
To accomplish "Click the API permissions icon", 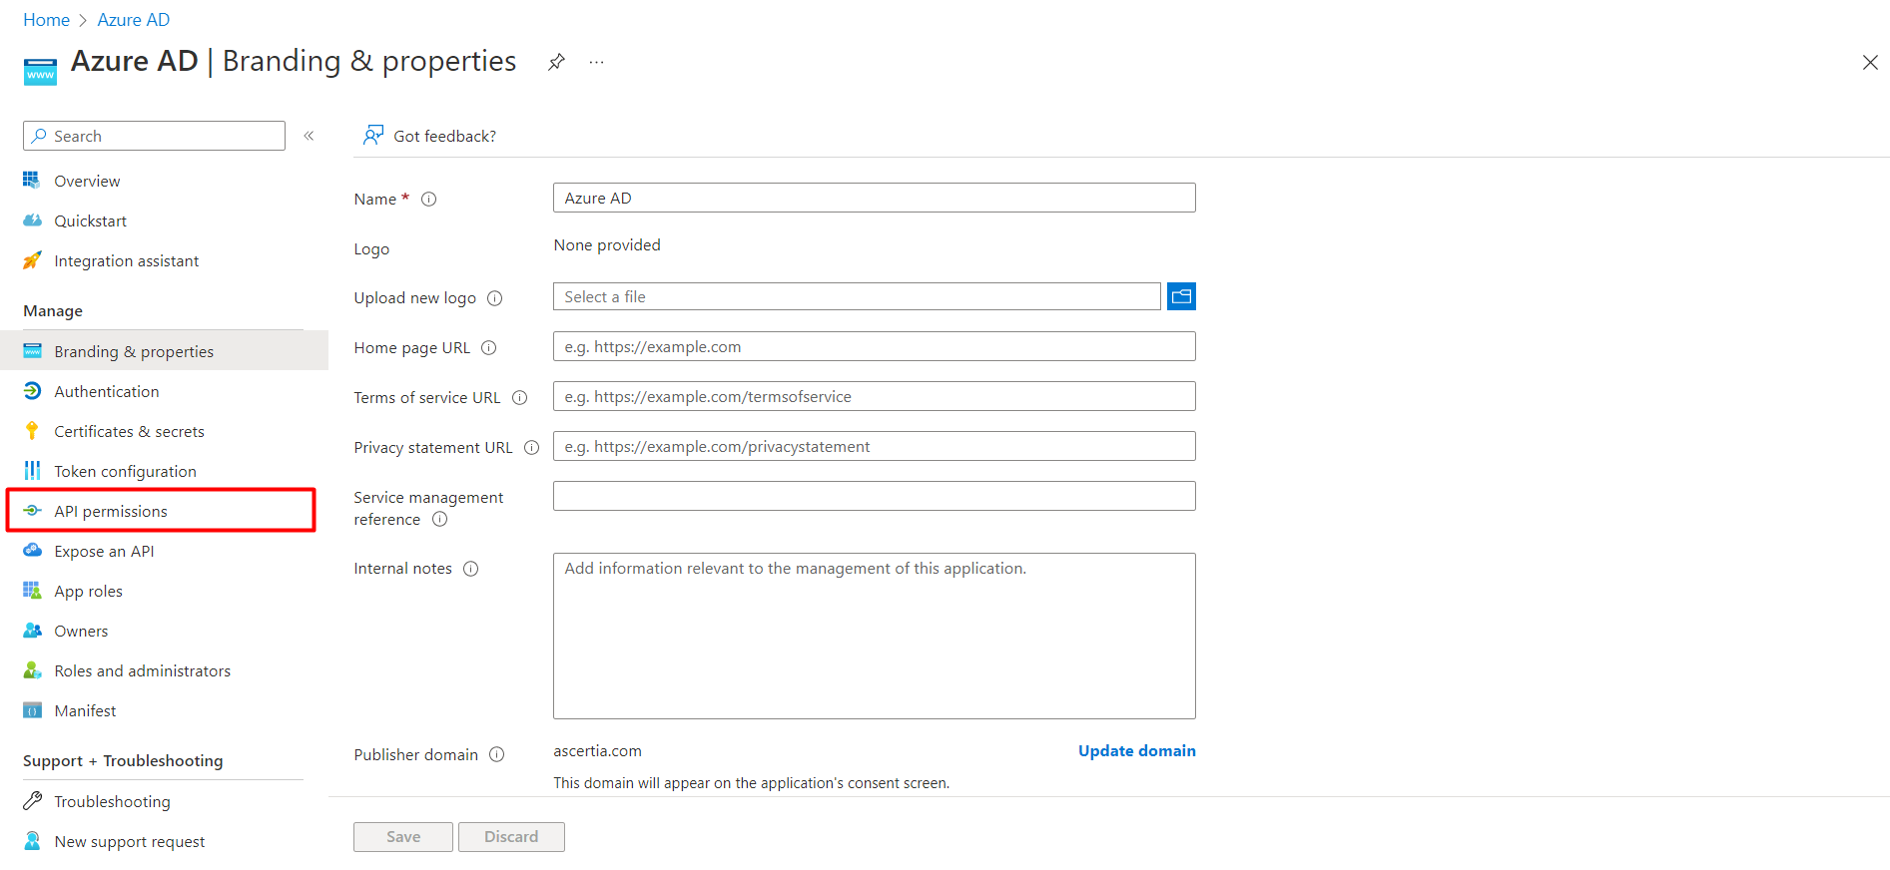I will coord(32,511).
